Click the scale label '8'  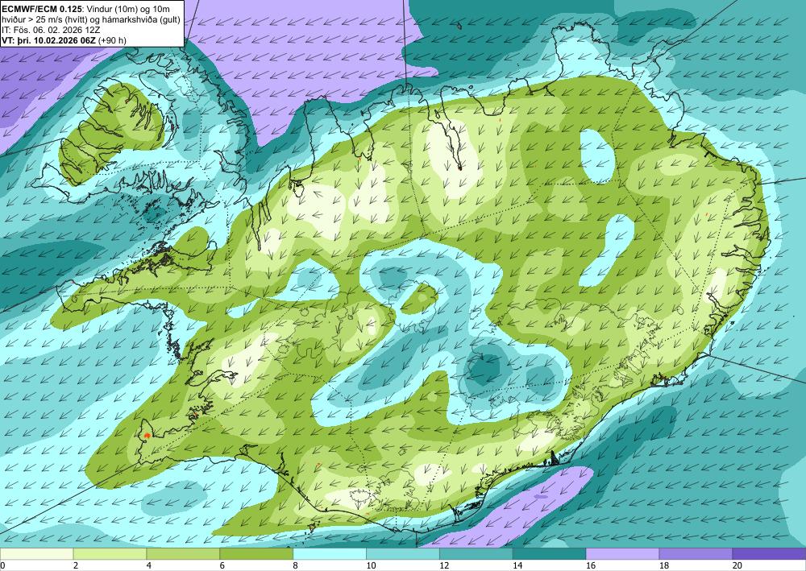295,566
